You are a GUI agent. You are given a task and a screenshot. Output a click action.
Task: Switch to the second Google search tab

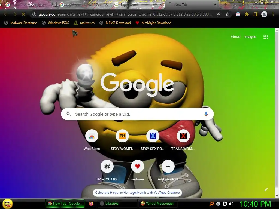pyautogui.click(x=84, y=5)
